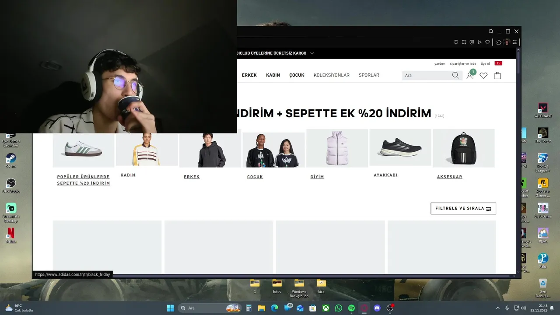The image size is (560, 315).
Task: Open the Recycle Bin (Geri Dönüşüm) icon
Action: point(543,288)
